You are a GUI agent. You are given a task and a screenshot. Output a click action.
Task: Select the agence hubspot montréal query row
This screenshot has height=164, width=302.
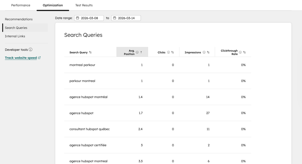[x=88, y=97]
